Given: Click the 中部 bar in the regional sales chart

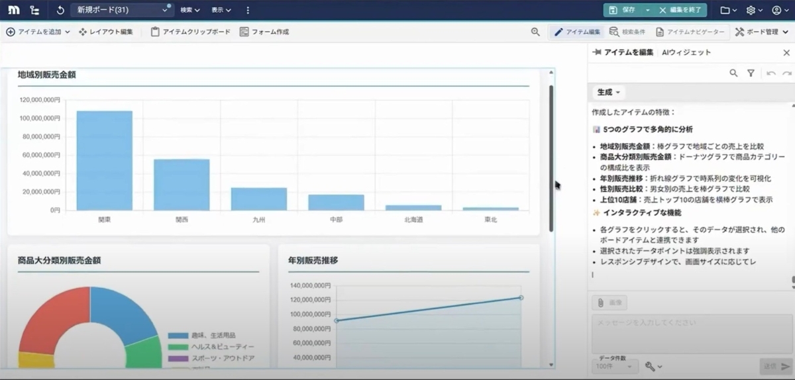Looking at the screenshot, I should (336, 202).
